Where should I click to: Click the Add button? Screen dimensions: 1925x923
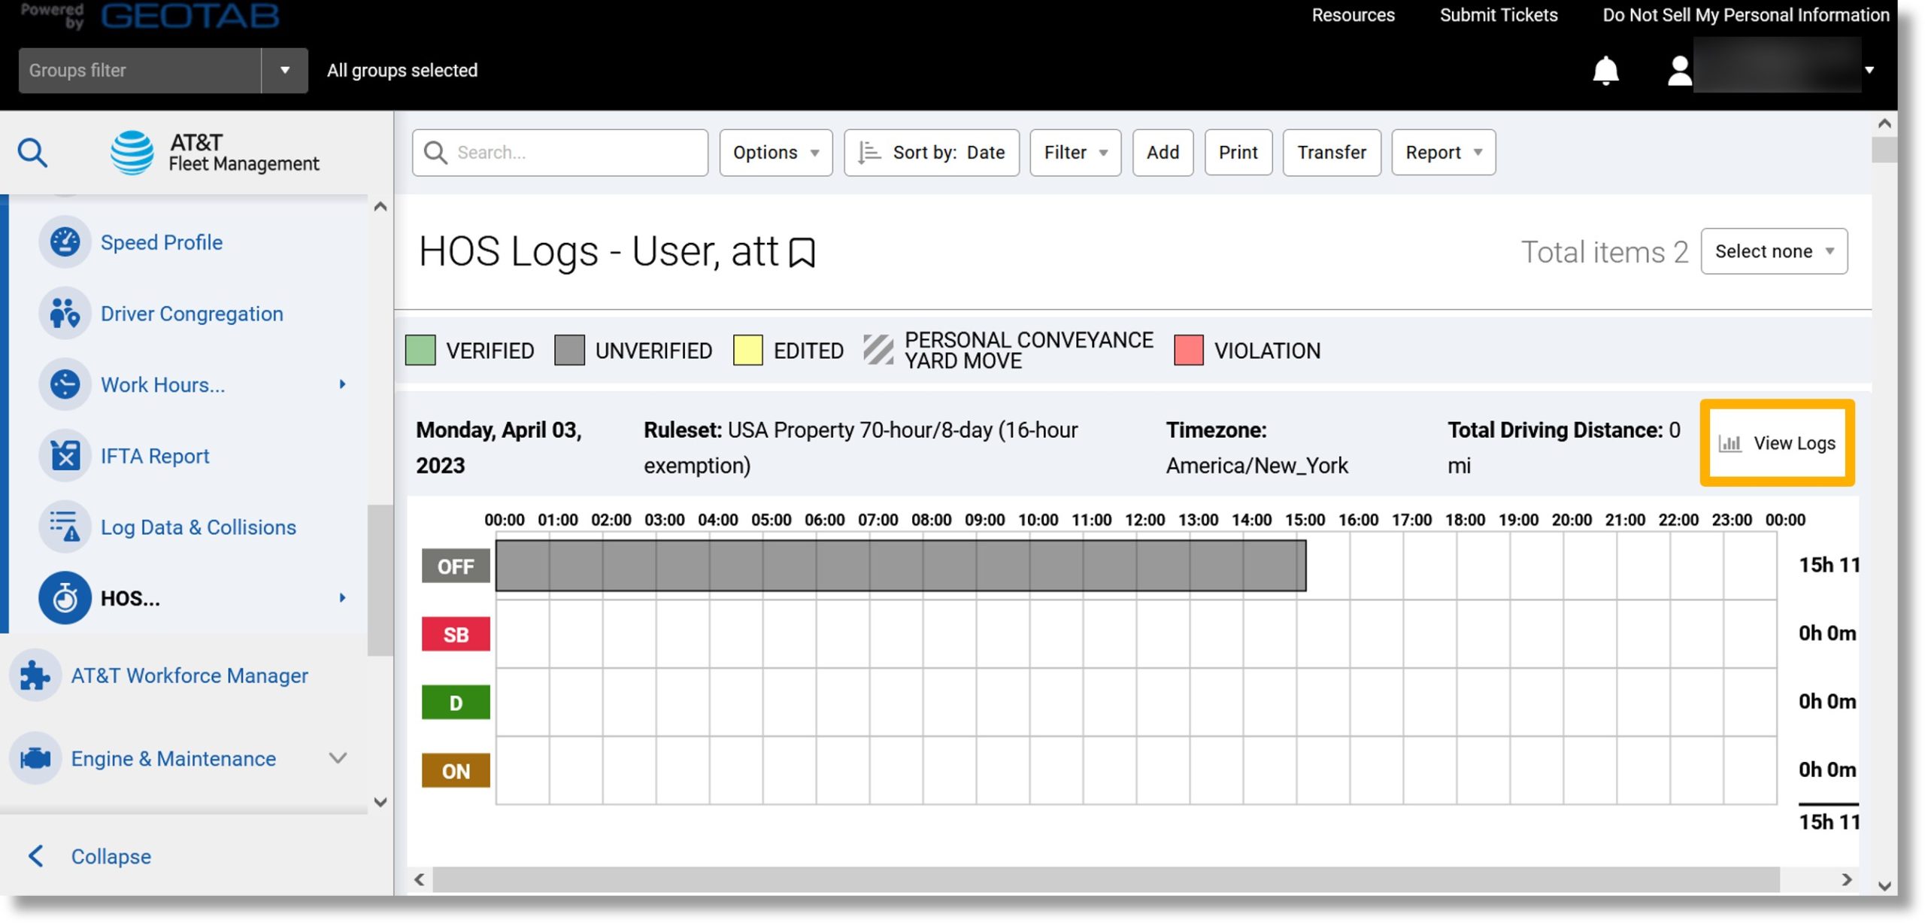point(1163,153)
